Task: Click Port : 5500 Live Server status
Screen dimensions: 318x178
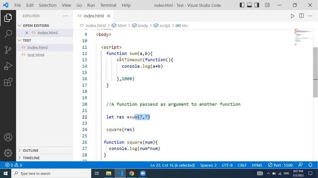Action: click(x=280, y=165)
